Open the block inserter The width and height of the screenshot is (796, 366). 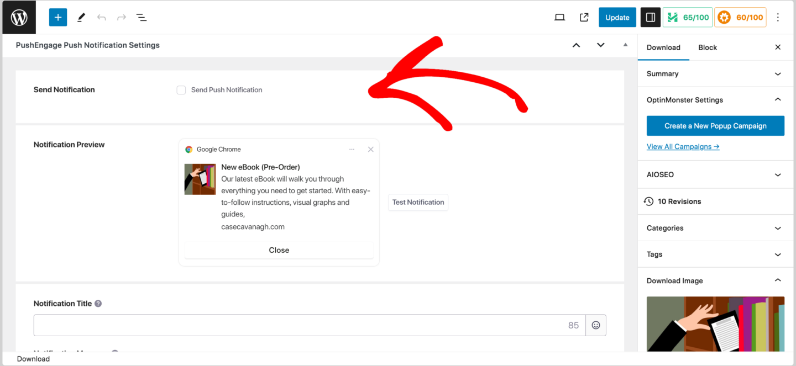[x=57, y=17]
